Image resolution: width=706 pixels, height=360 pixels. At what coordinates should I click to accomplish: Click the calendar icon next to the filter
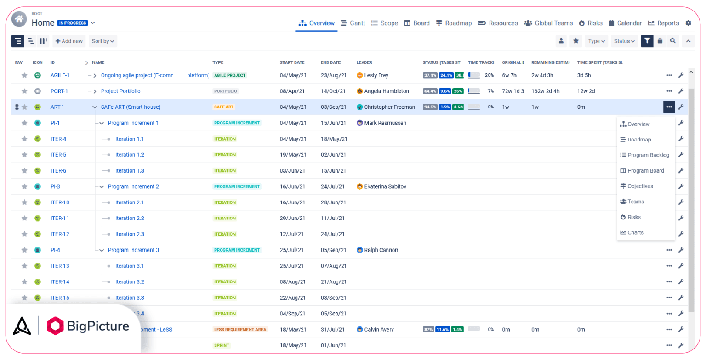[660, 41]
